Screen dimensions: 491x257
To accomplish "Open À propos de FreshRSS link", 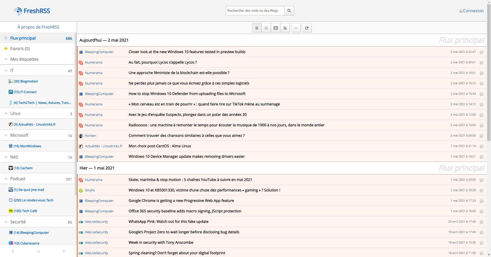I will 38,27.
